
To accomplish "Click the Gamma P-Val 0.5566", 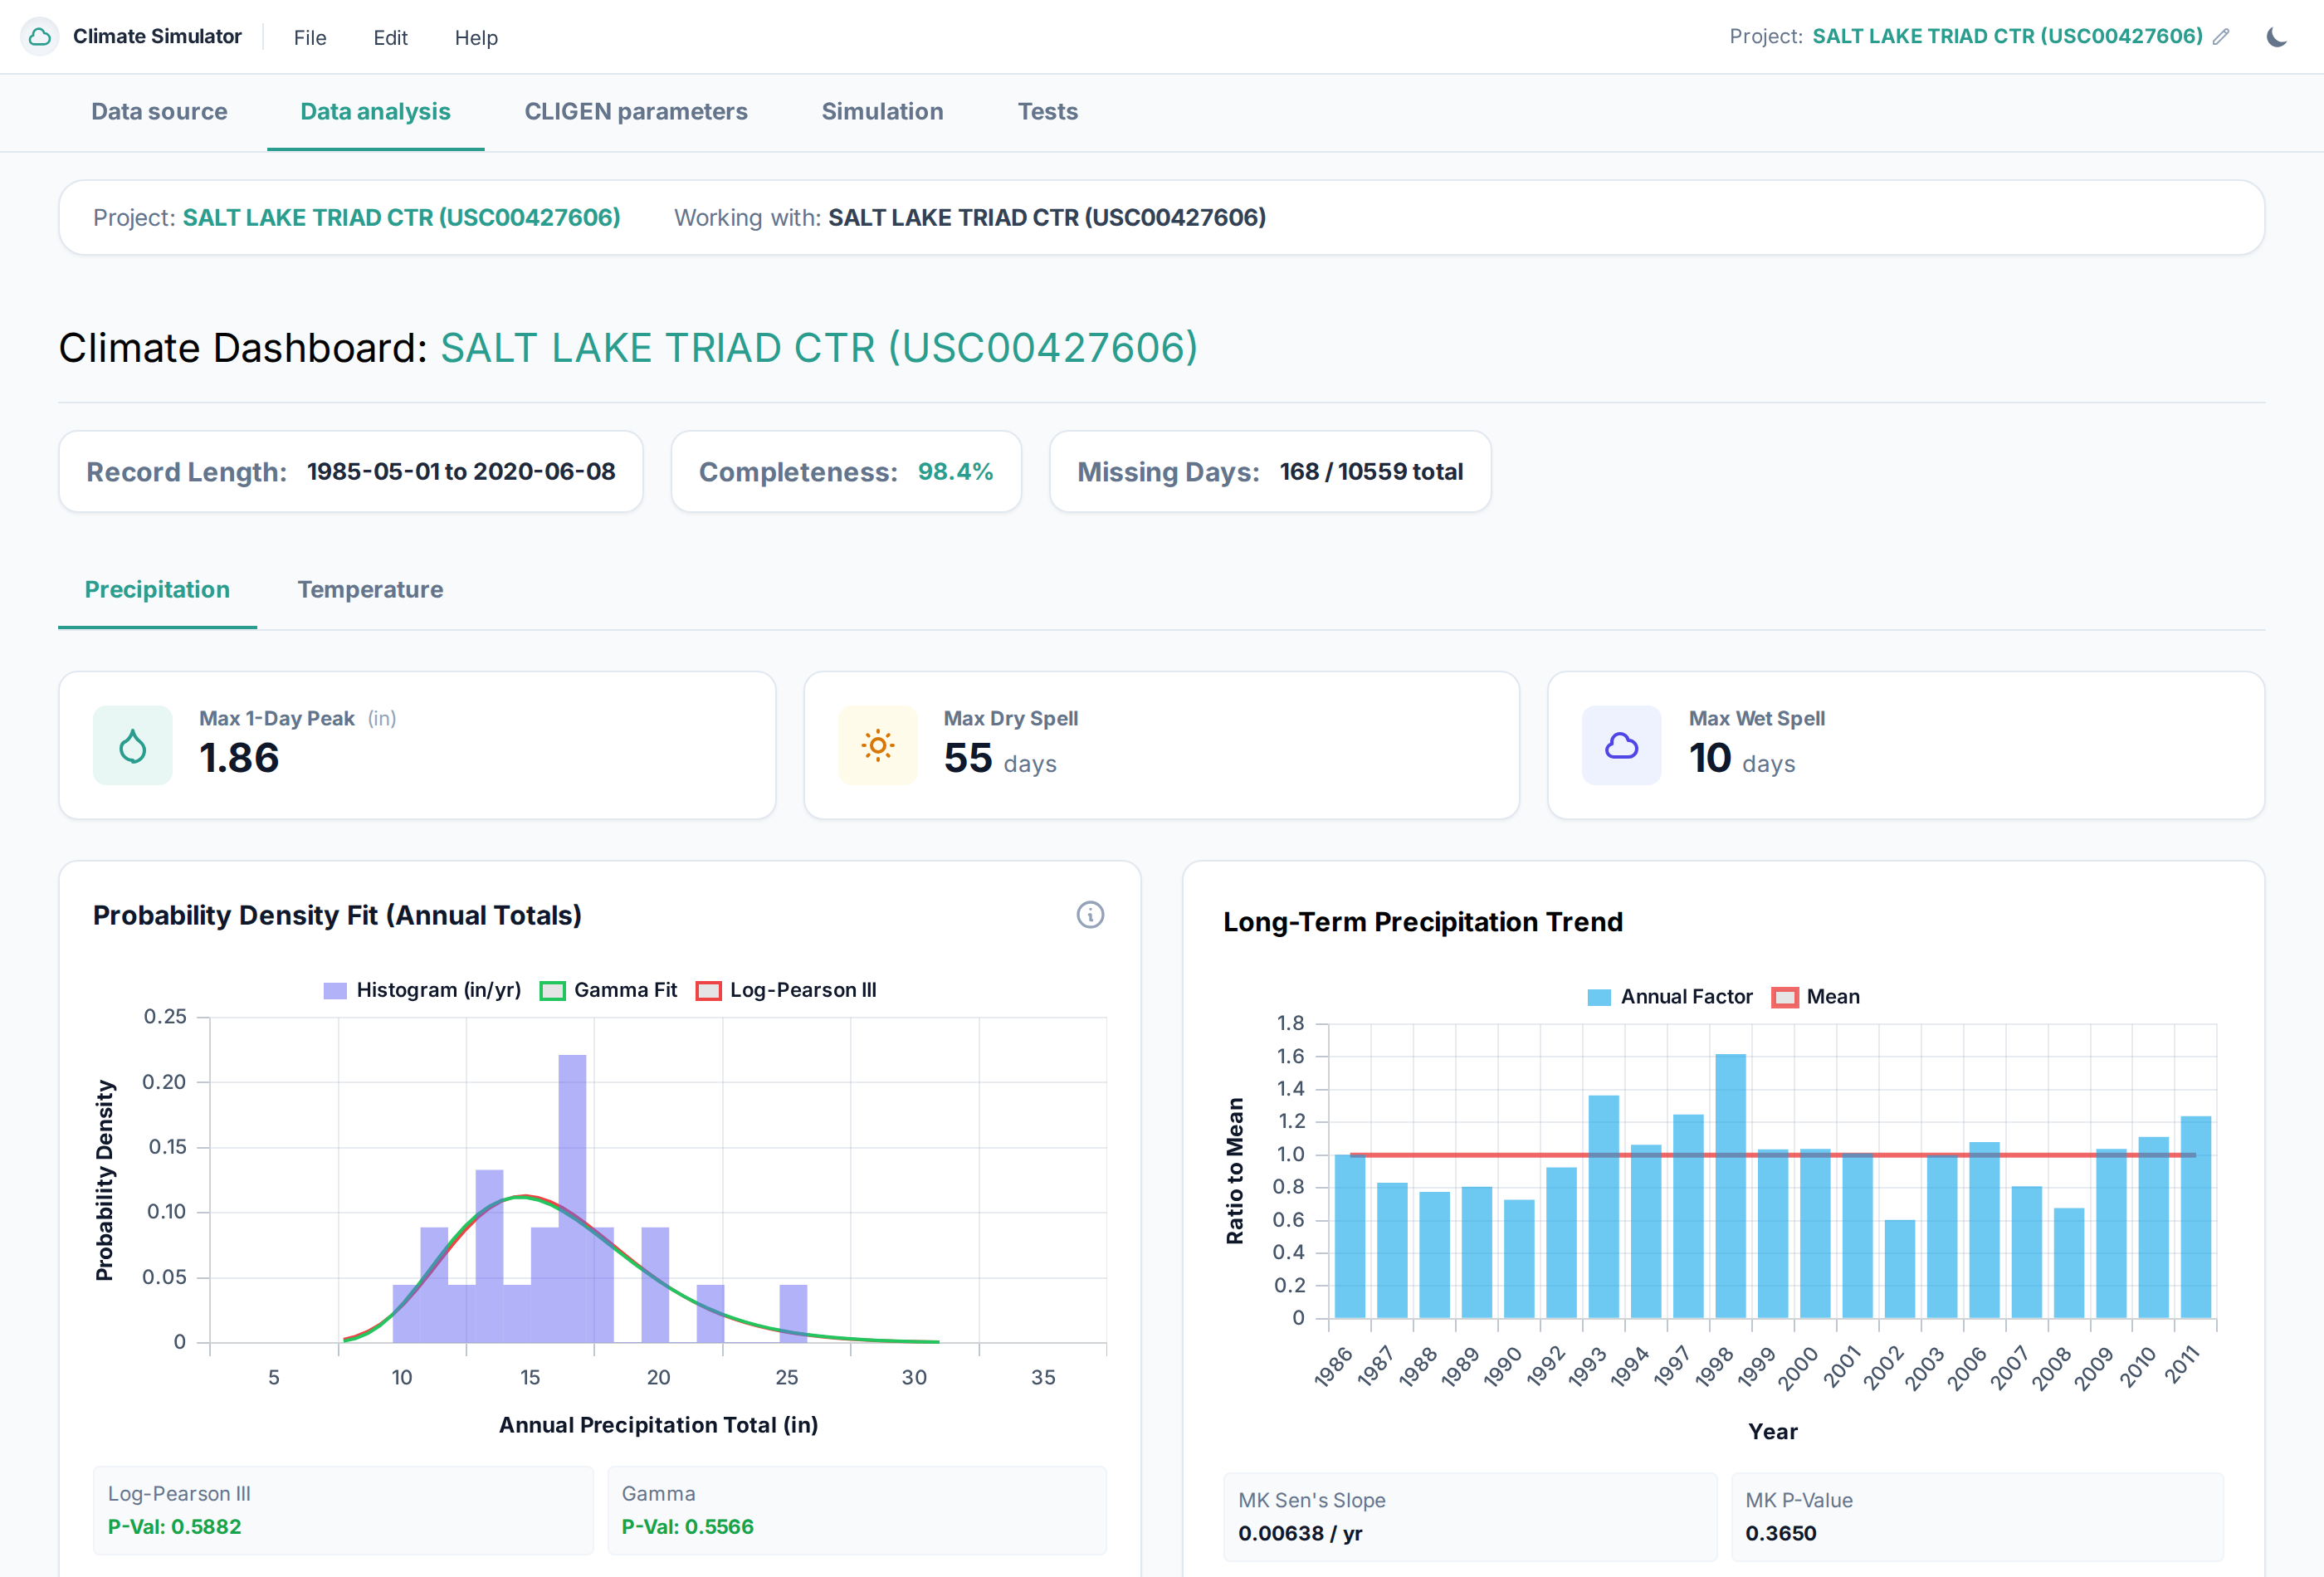I will pyautogui.click(x=687, y=1527).
